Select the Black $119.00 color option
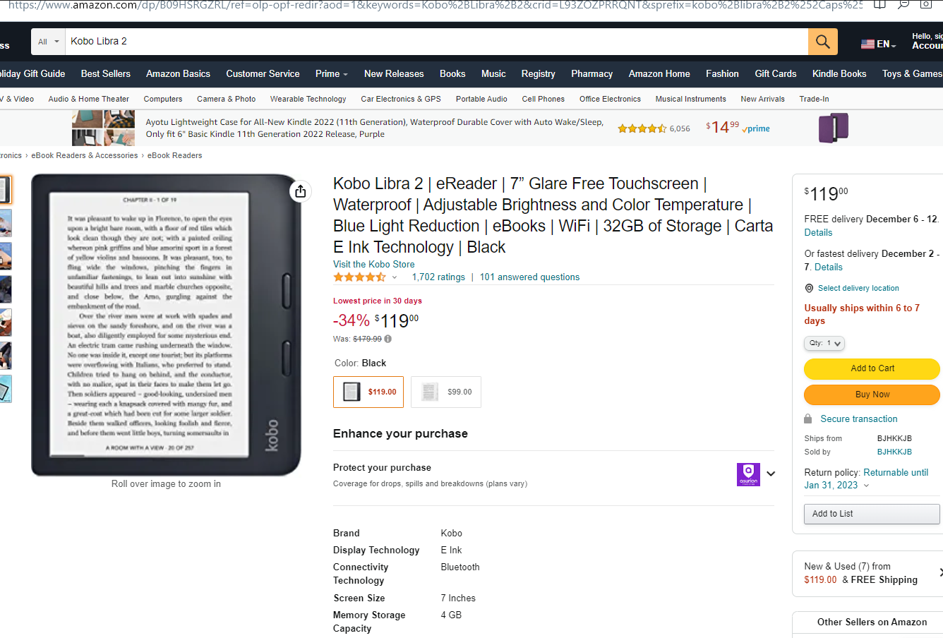The image size is (943, 638). tap(368, 392)
